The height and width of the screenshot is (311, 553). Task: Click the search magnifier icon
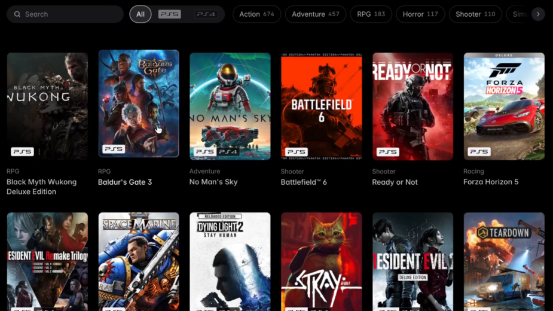coord(17,14)
